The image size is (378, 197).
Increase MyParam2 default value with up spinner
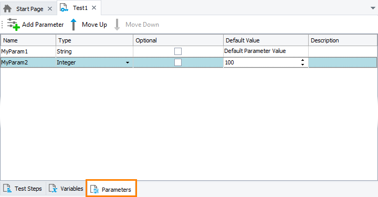tap(302, 60)
